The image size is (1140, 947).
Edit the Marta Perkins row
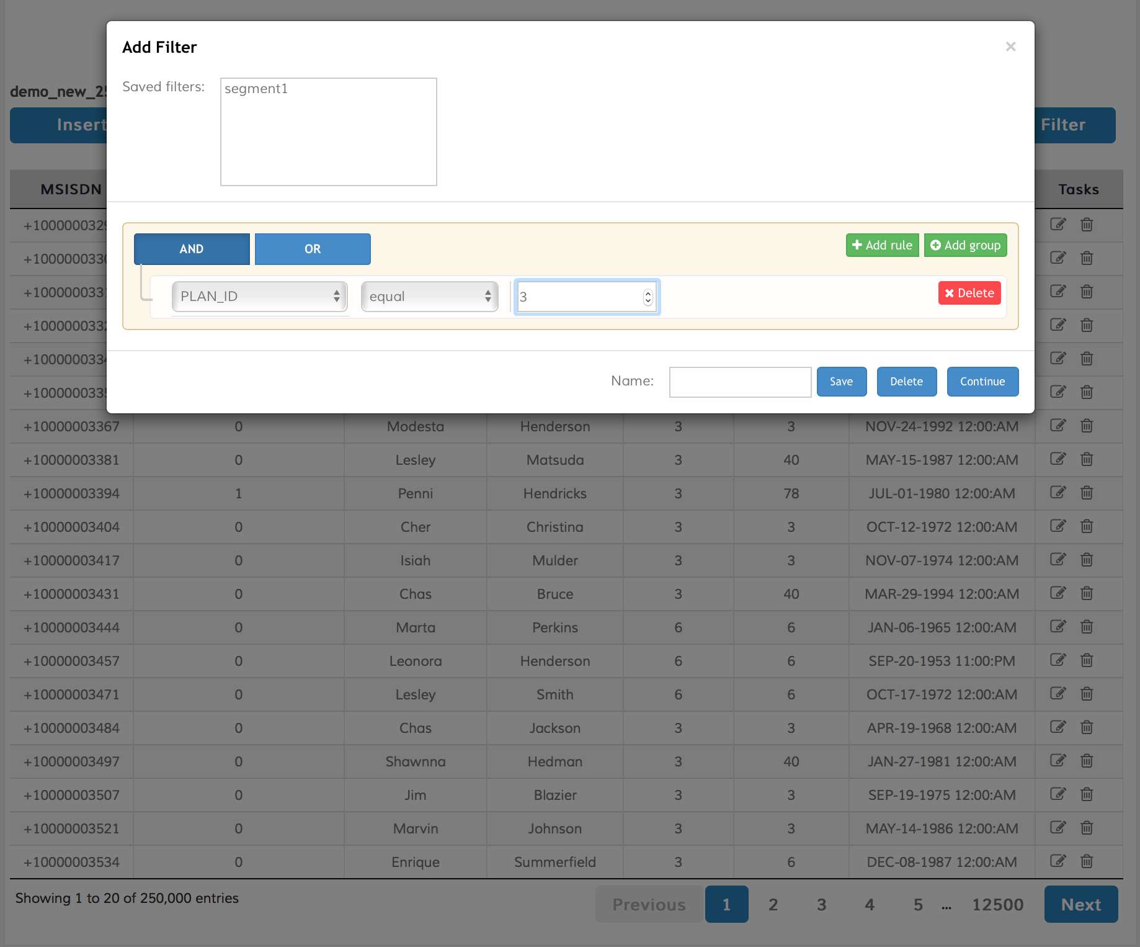(x=1058, y=627)
